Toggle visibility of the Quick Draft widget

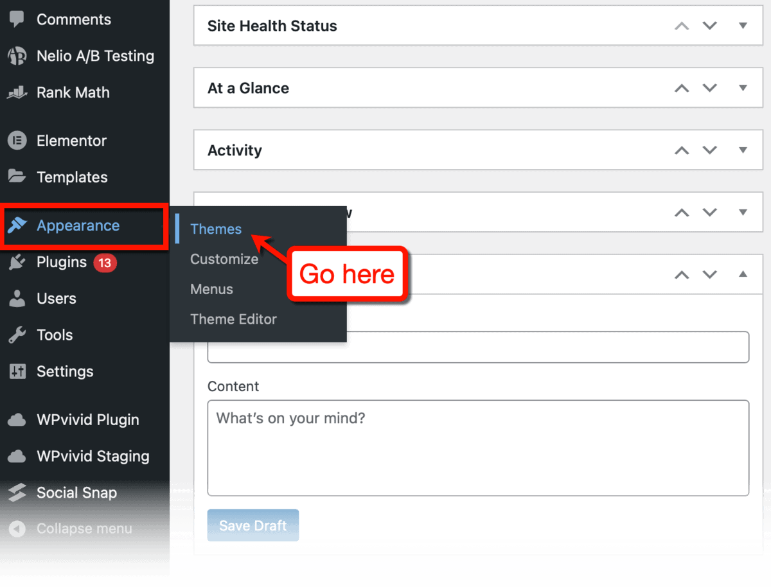tap(743, 275)
